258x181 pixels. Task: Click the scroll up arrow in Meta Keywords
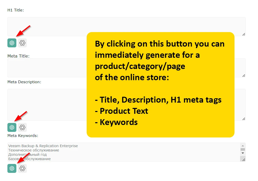243,145
